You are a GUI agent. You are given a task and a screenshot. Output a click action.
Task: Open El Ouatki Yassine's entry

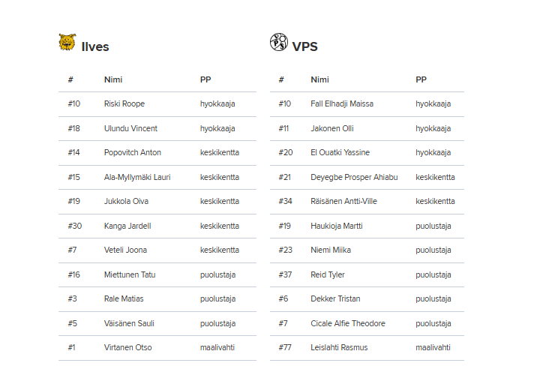[x=340, y=152]
